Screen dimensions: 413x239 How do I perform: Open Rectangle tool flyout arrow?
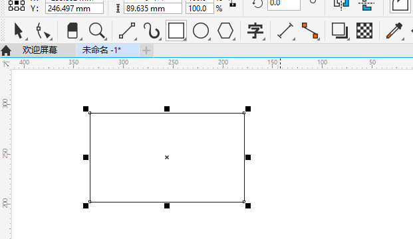point(185,39)
